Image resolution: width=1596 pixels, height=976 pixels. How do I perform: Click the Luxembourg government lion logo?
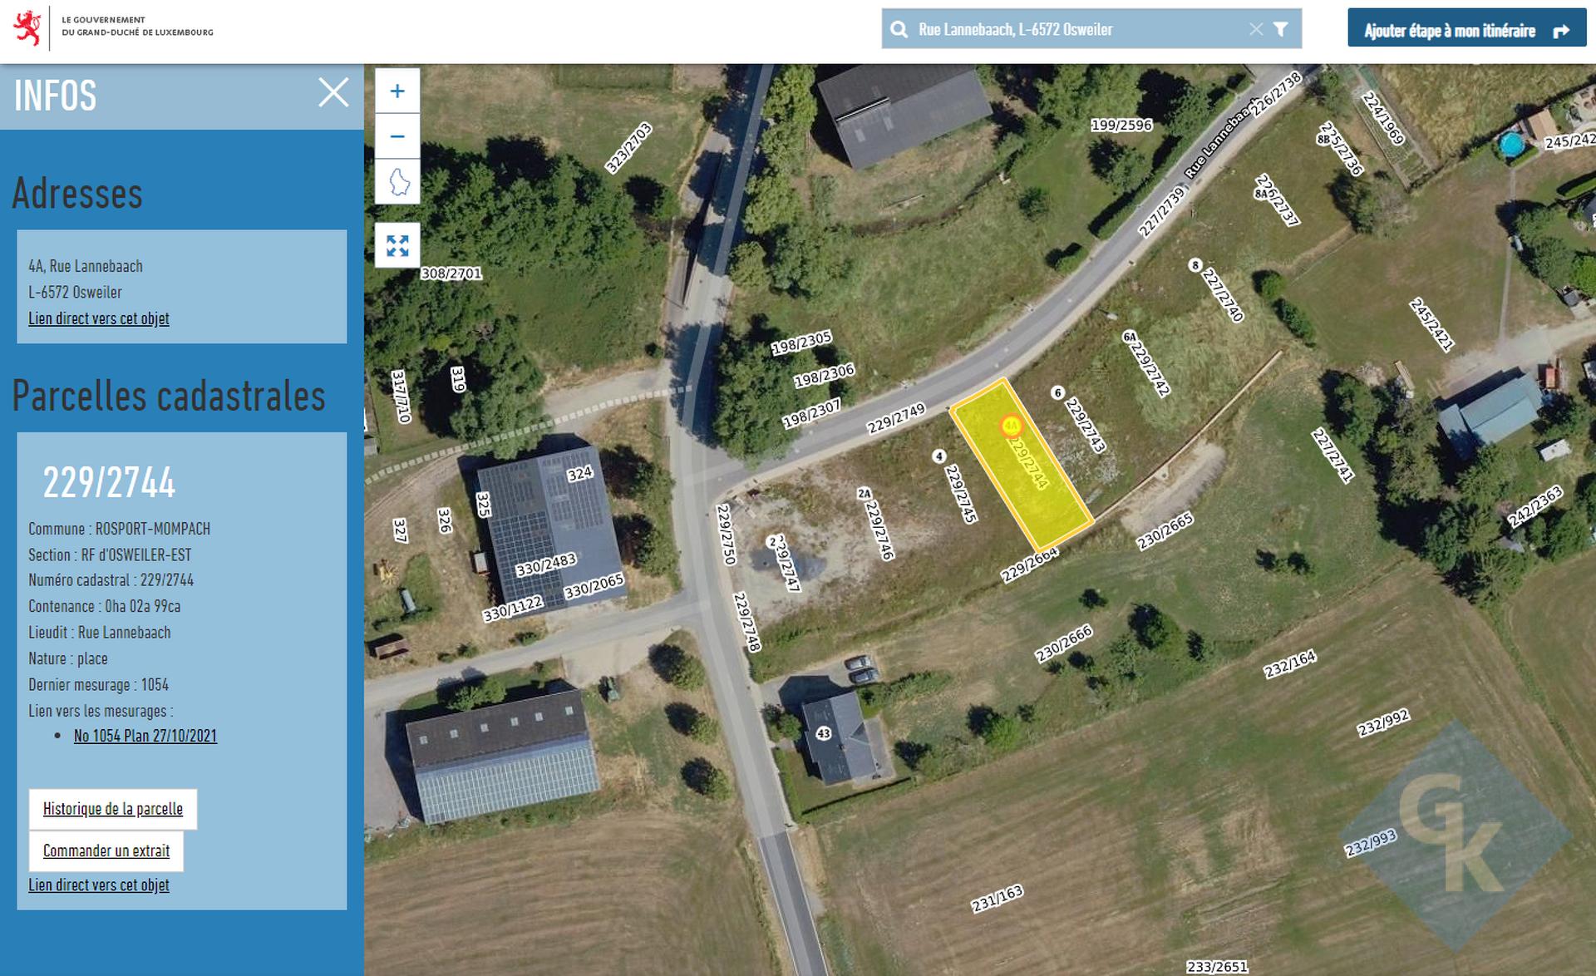point(27,27)
